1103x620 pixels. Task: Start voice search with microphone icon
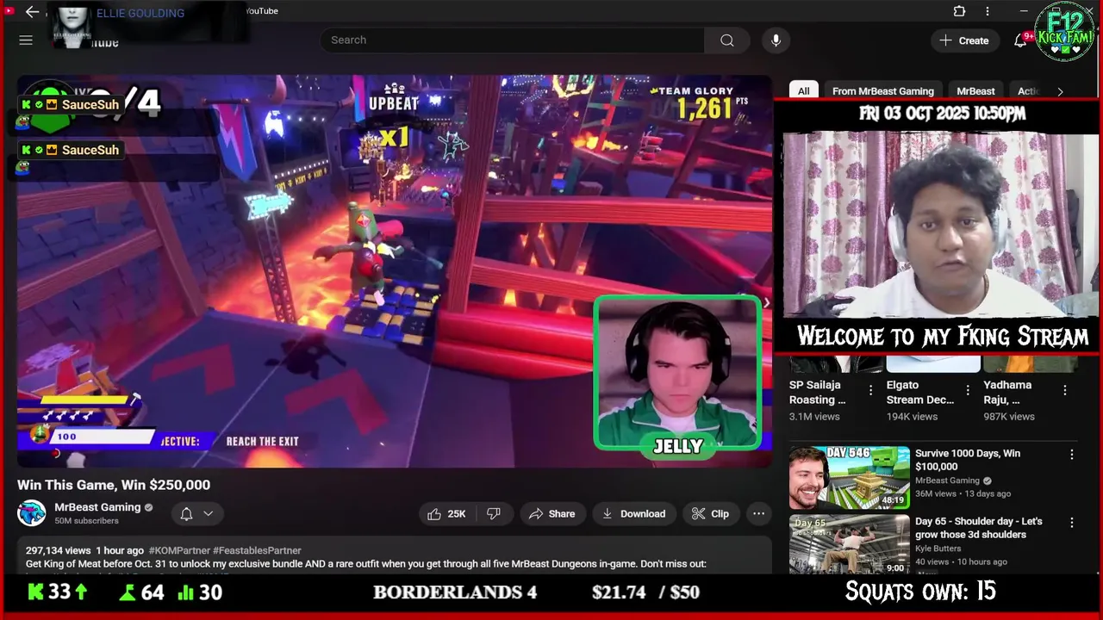[x=776, y=40]
